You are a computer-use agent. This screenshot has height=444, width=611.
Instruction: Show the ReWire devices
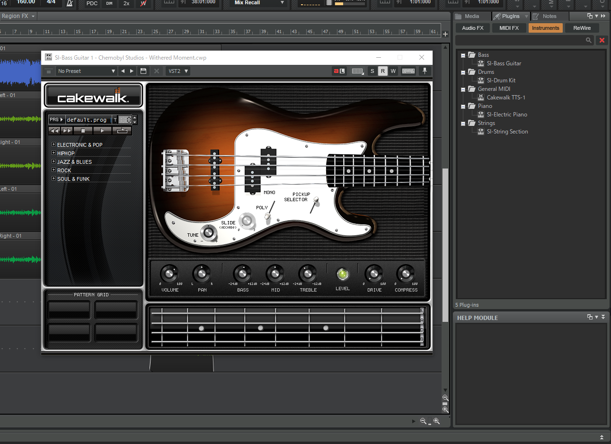tap(582, 28)
